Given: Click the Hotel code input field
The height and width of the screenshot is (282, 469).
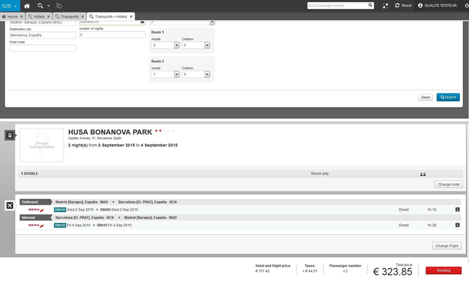Looking at the screenshot, I should (42, 48).
